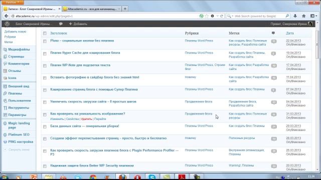Tick checkbox for Увеличить скорость загрузки post
Image resolution: width=321 pixels, height=180 pixels.
coord(45,102)
